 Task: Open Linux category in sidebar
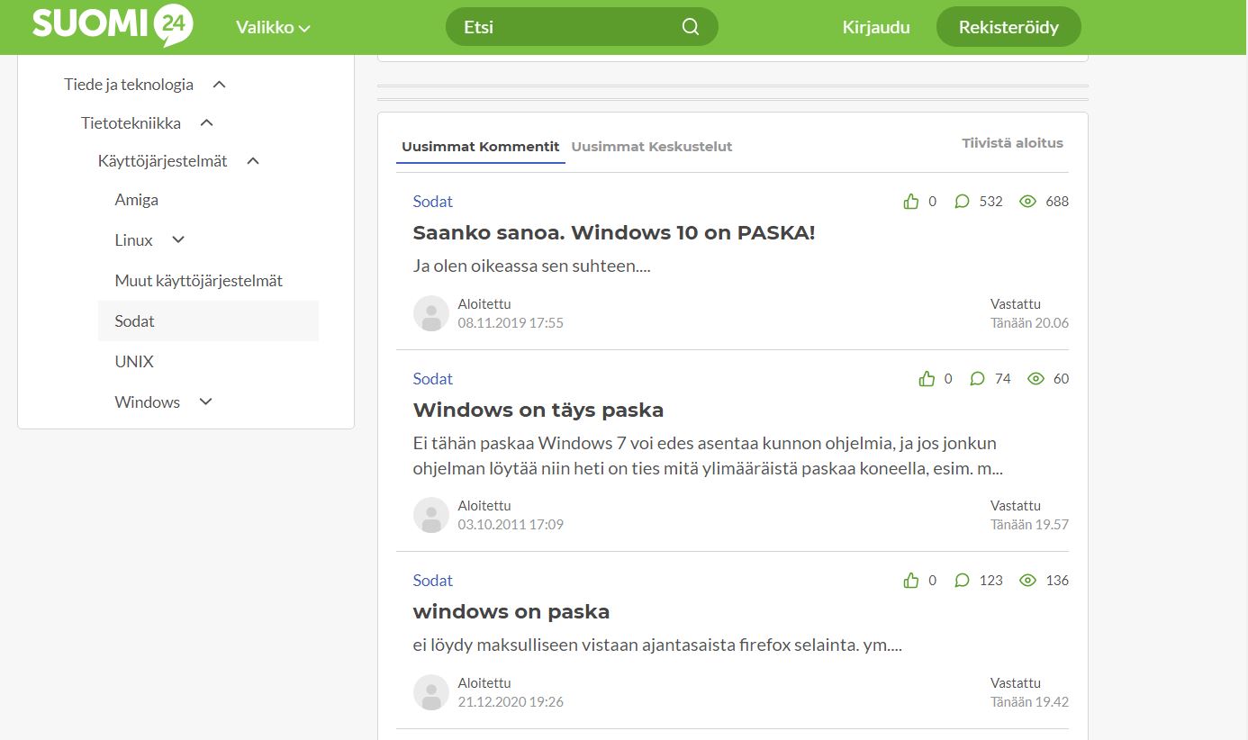pos(134,240)
